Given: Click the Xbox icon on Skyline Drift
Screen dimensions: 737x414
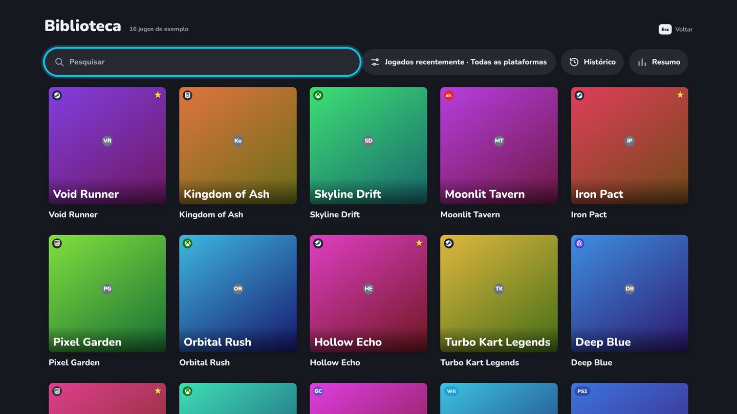Looking at the screenshot, I should coord(318,96).
